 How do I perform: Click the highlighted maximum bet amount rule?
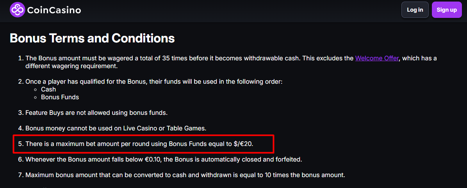139,144
